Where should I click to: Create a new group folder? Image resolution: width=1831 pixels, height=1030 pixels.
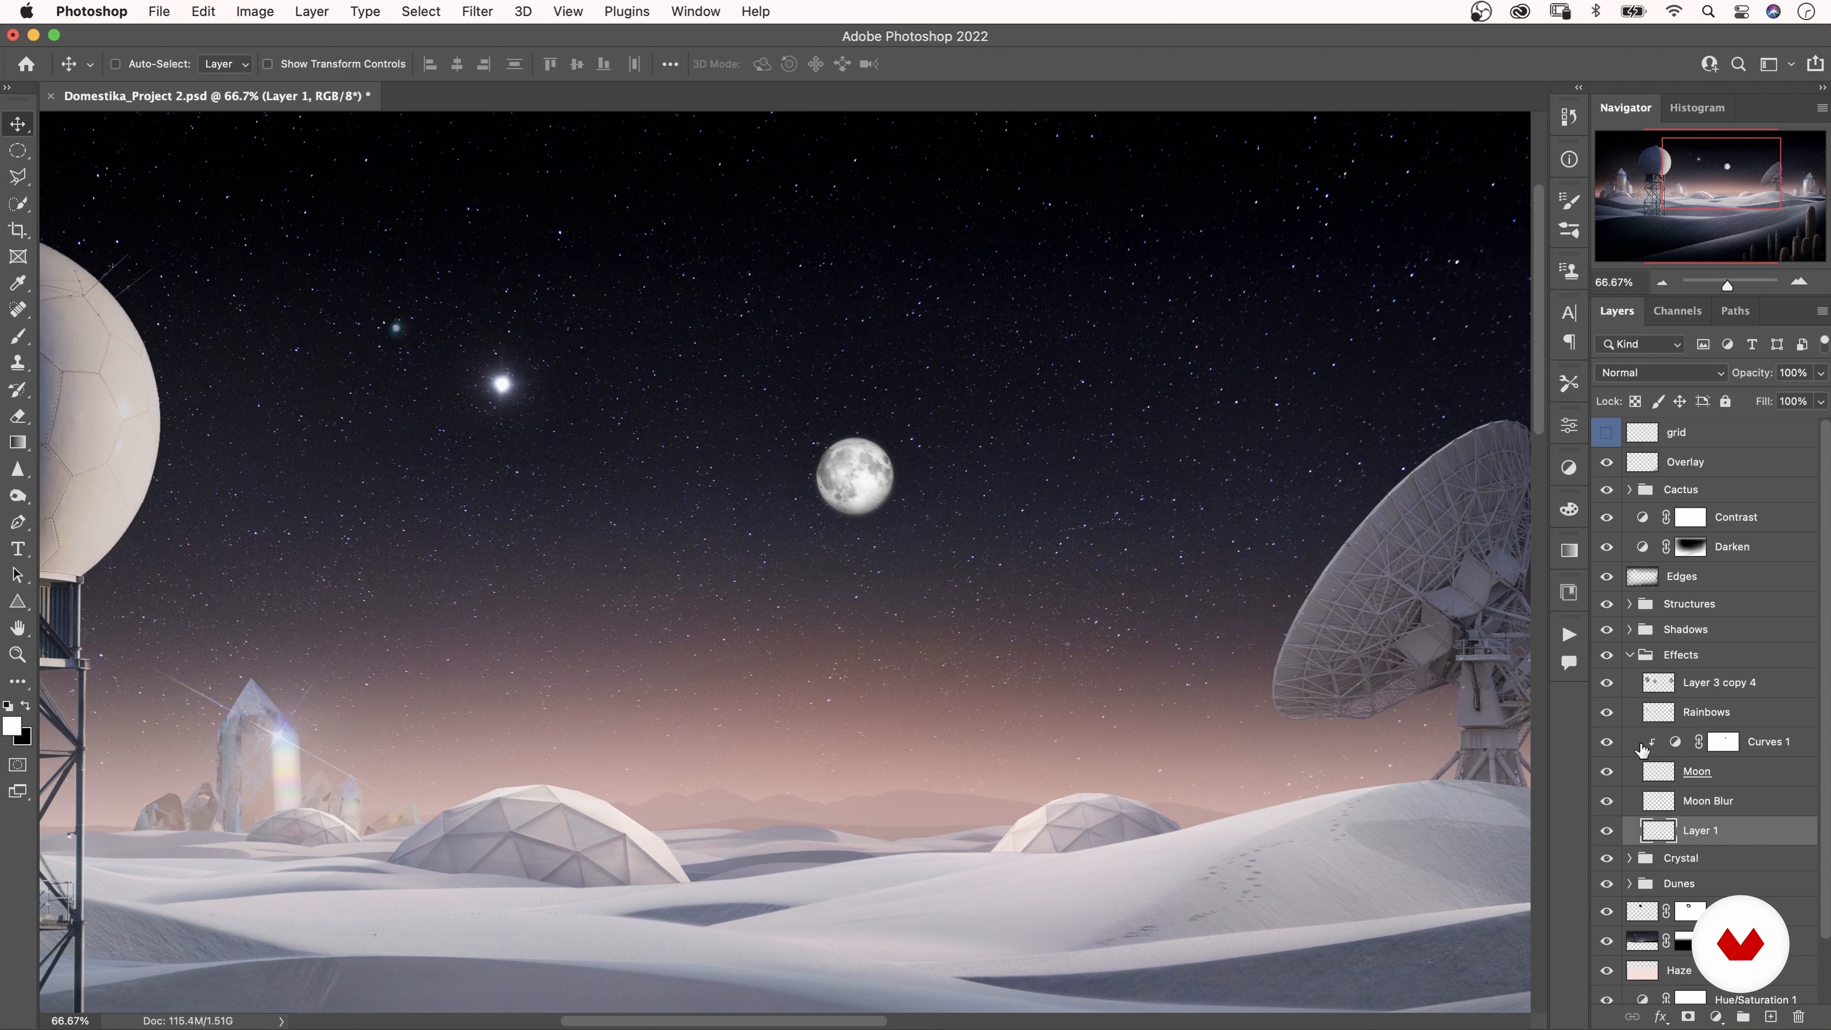1743,1017
